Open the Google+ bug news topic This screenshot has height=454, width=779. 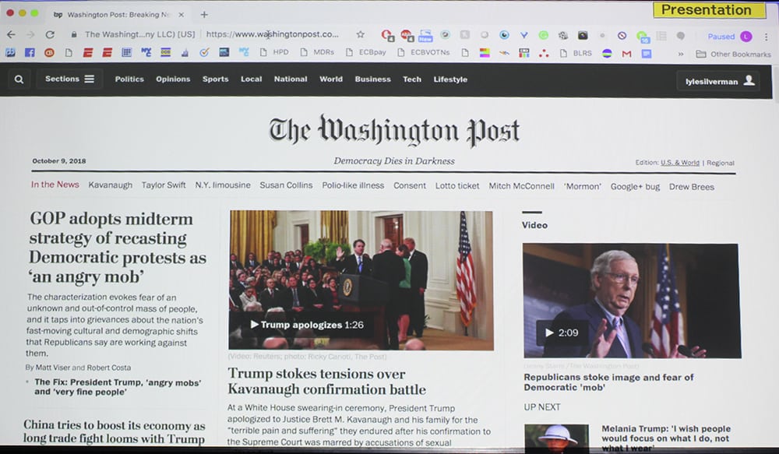point(636,187)
